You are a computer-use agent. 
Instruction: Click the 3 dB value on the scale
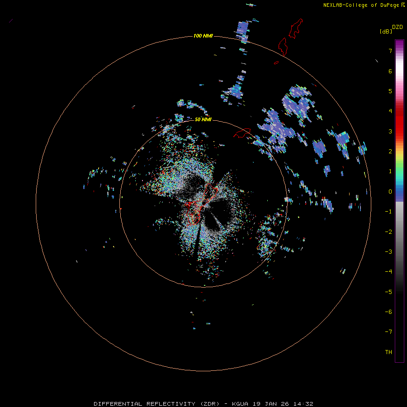tap(390, 131)
